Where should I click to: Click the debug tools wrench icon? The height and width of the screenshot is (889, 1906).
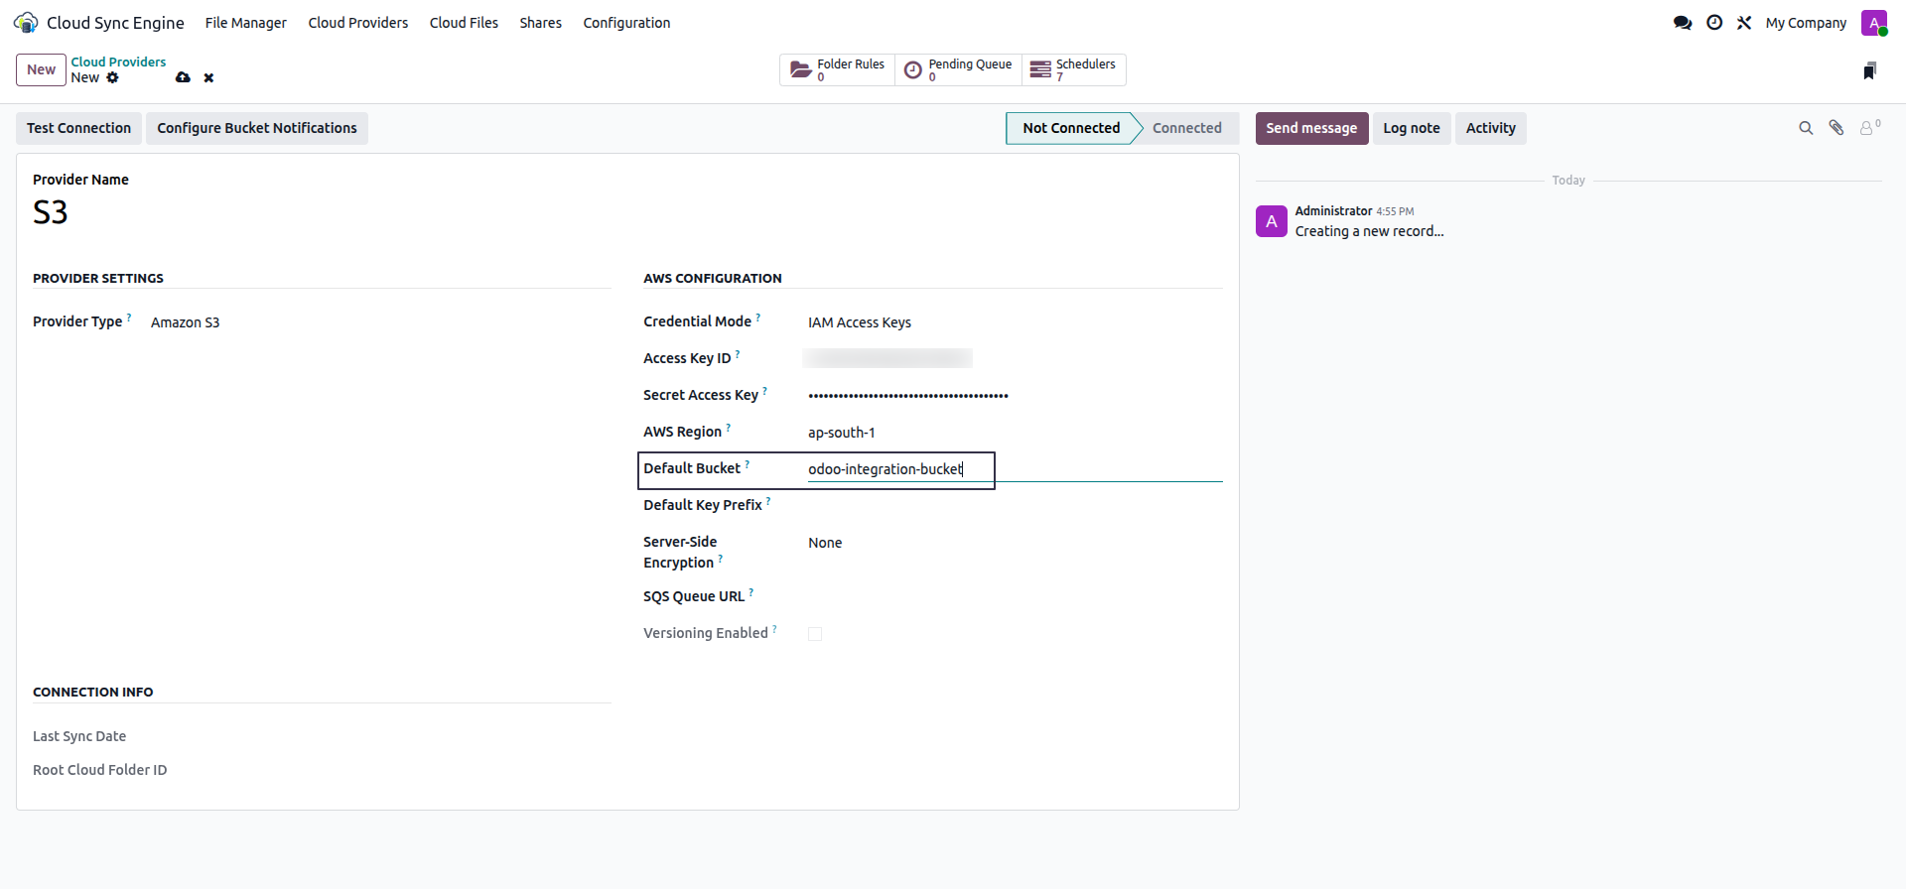(x=1744, y=23)
